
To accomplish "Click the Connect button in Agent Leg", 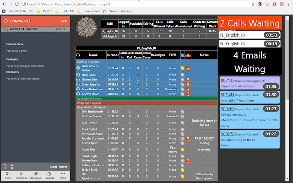I will pos(60,29).
